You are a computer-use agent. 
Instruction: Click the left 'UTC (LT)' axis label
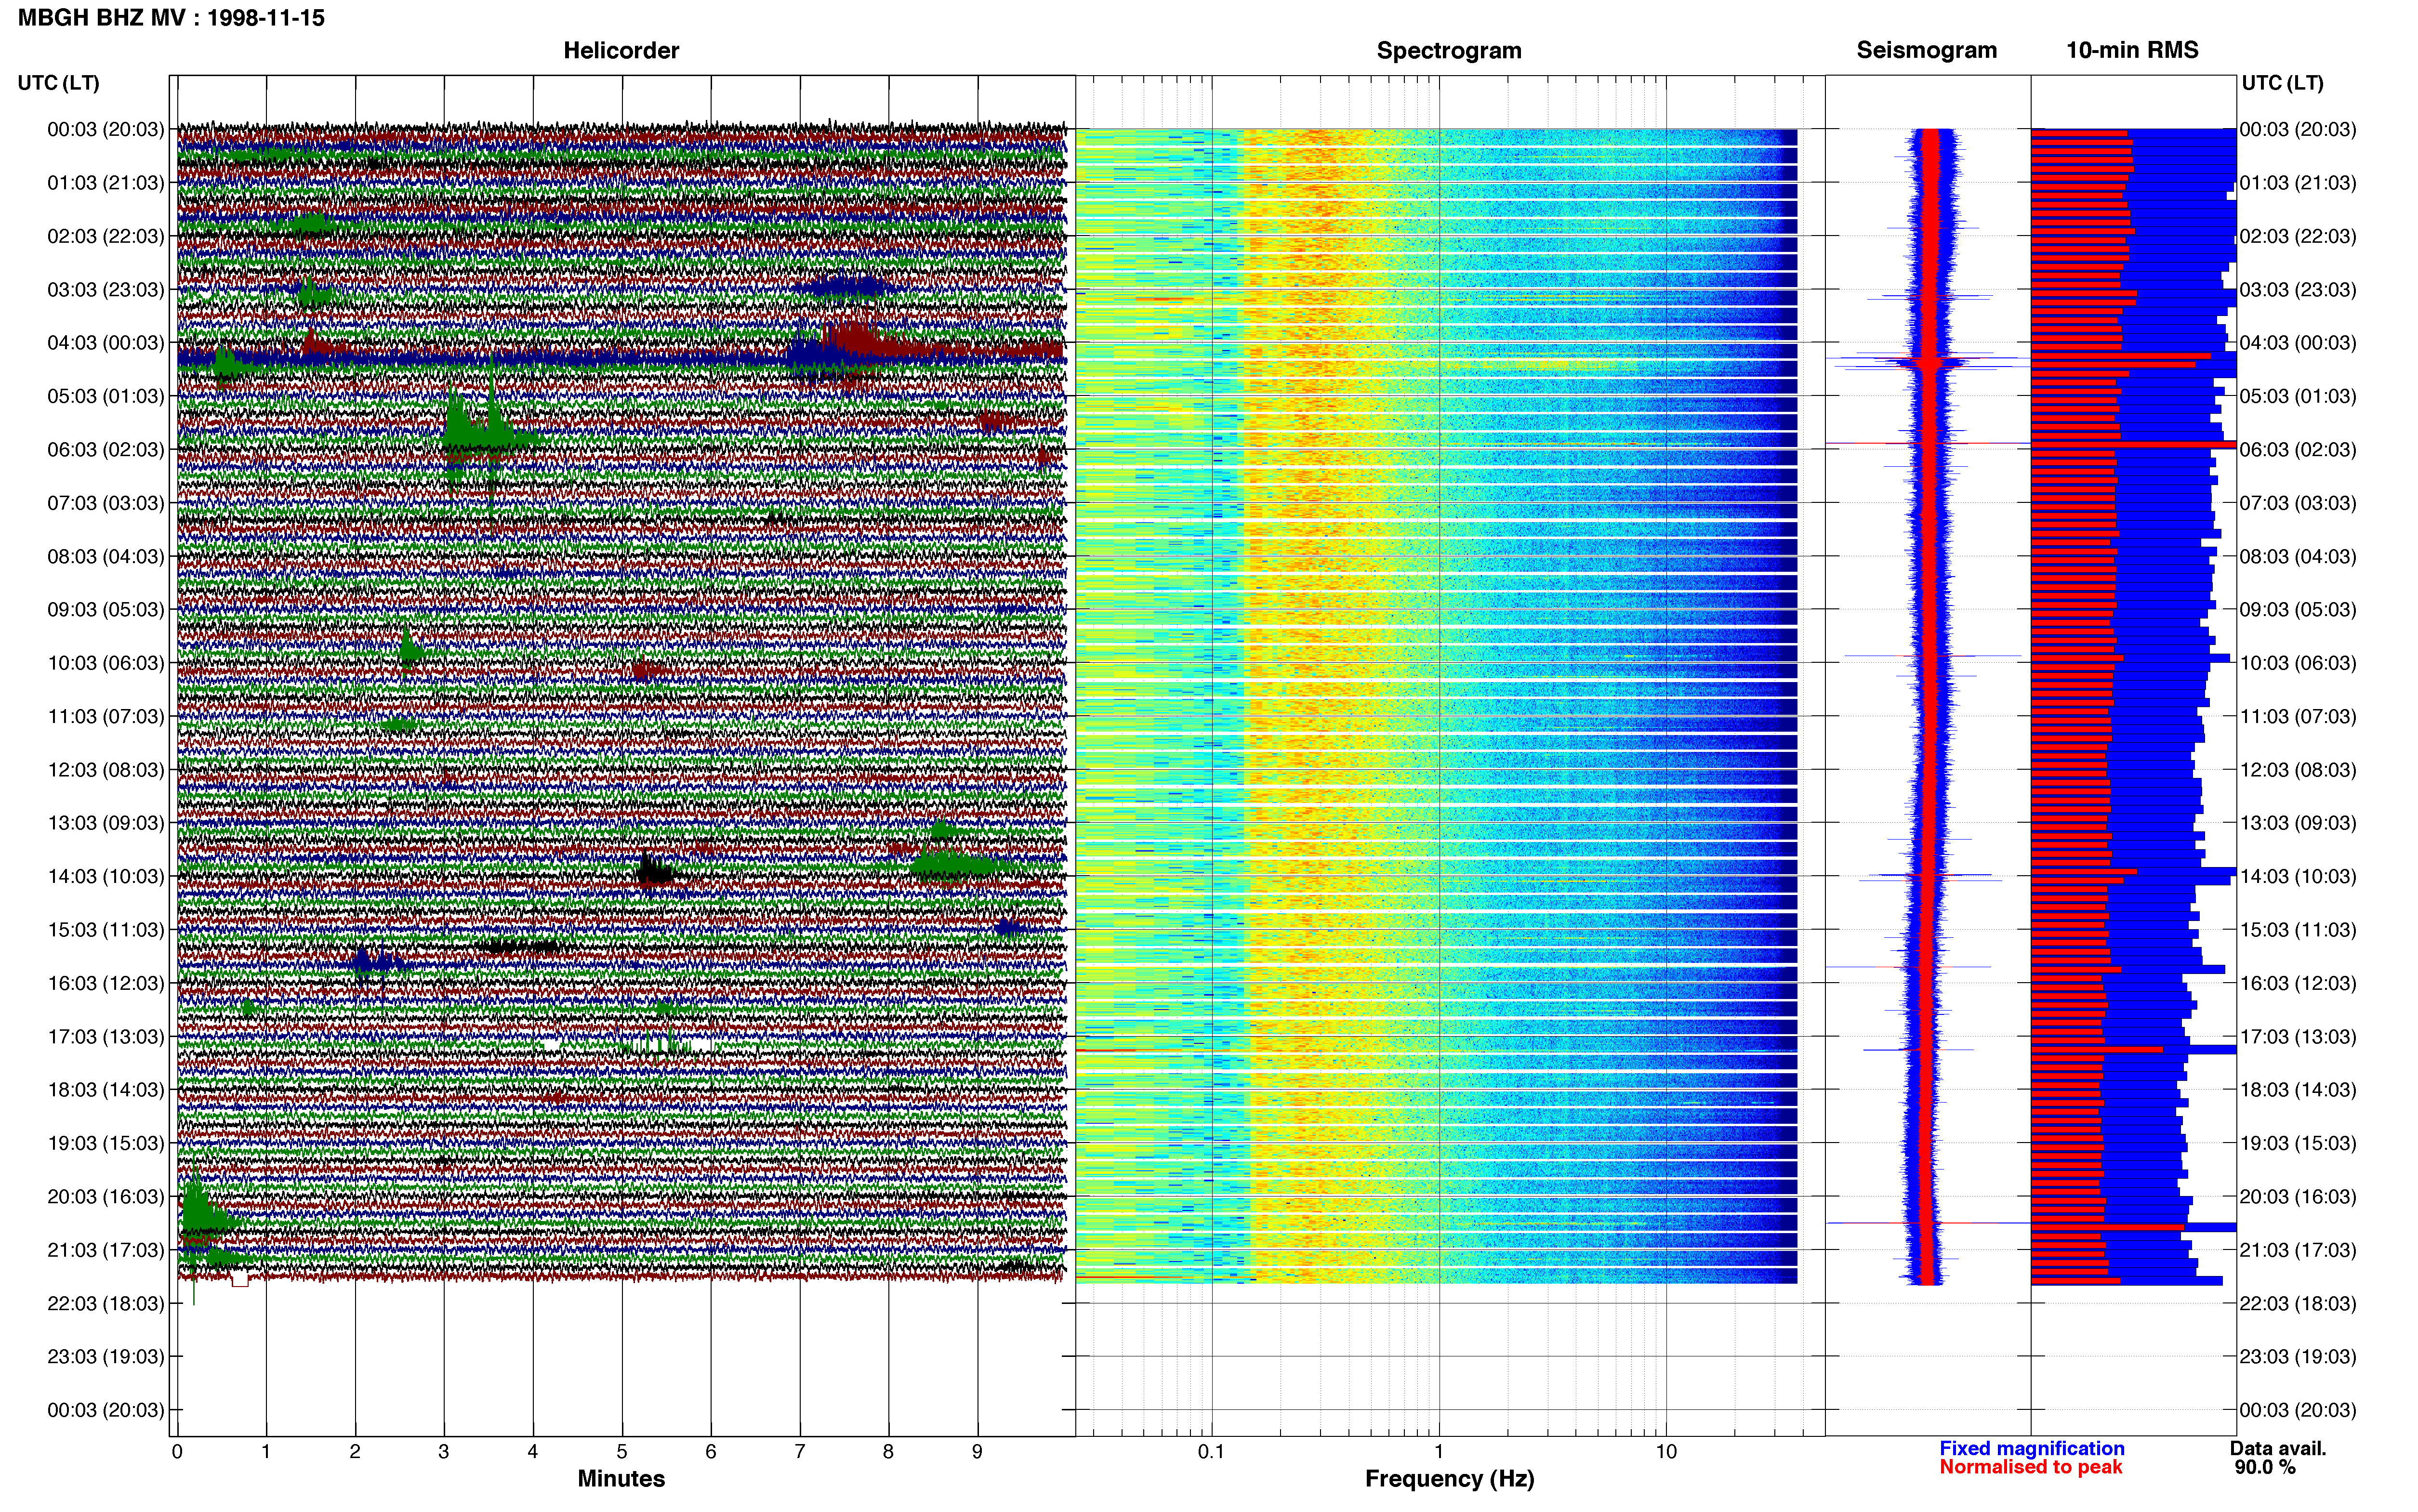click(x=58, y=83)
